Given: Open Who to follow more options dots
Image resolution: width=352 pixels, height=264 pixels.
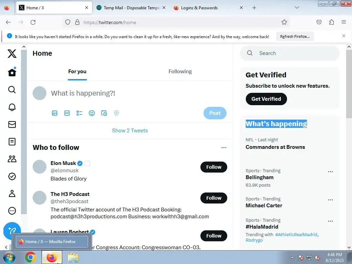Looking at the screenshot, I should [224, 147].
